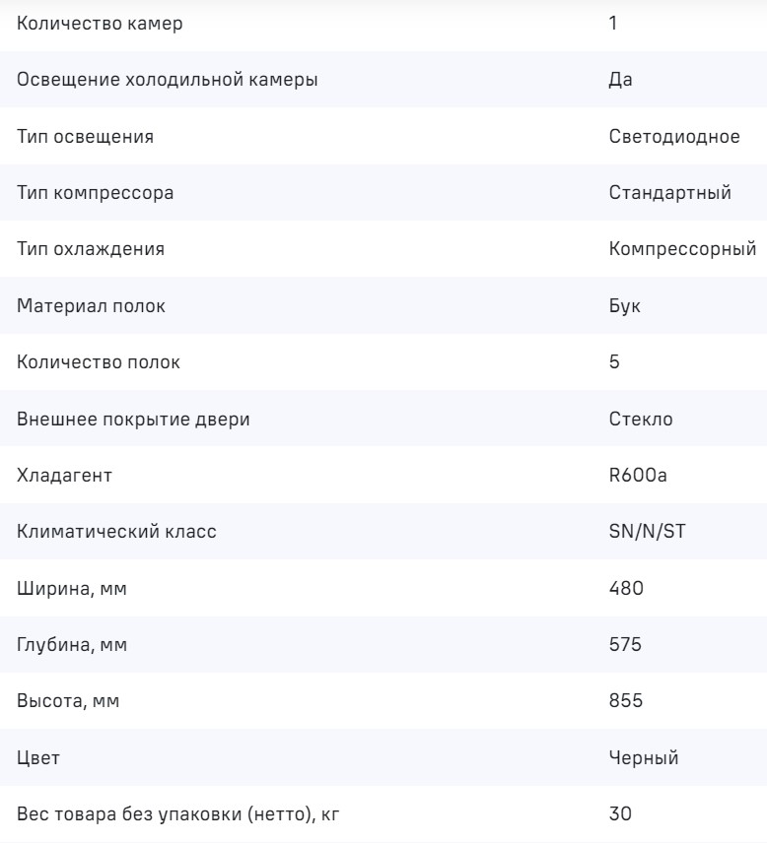
Task: Click the 'Компрессорный' cooling type value
Action: coord(682,249)
